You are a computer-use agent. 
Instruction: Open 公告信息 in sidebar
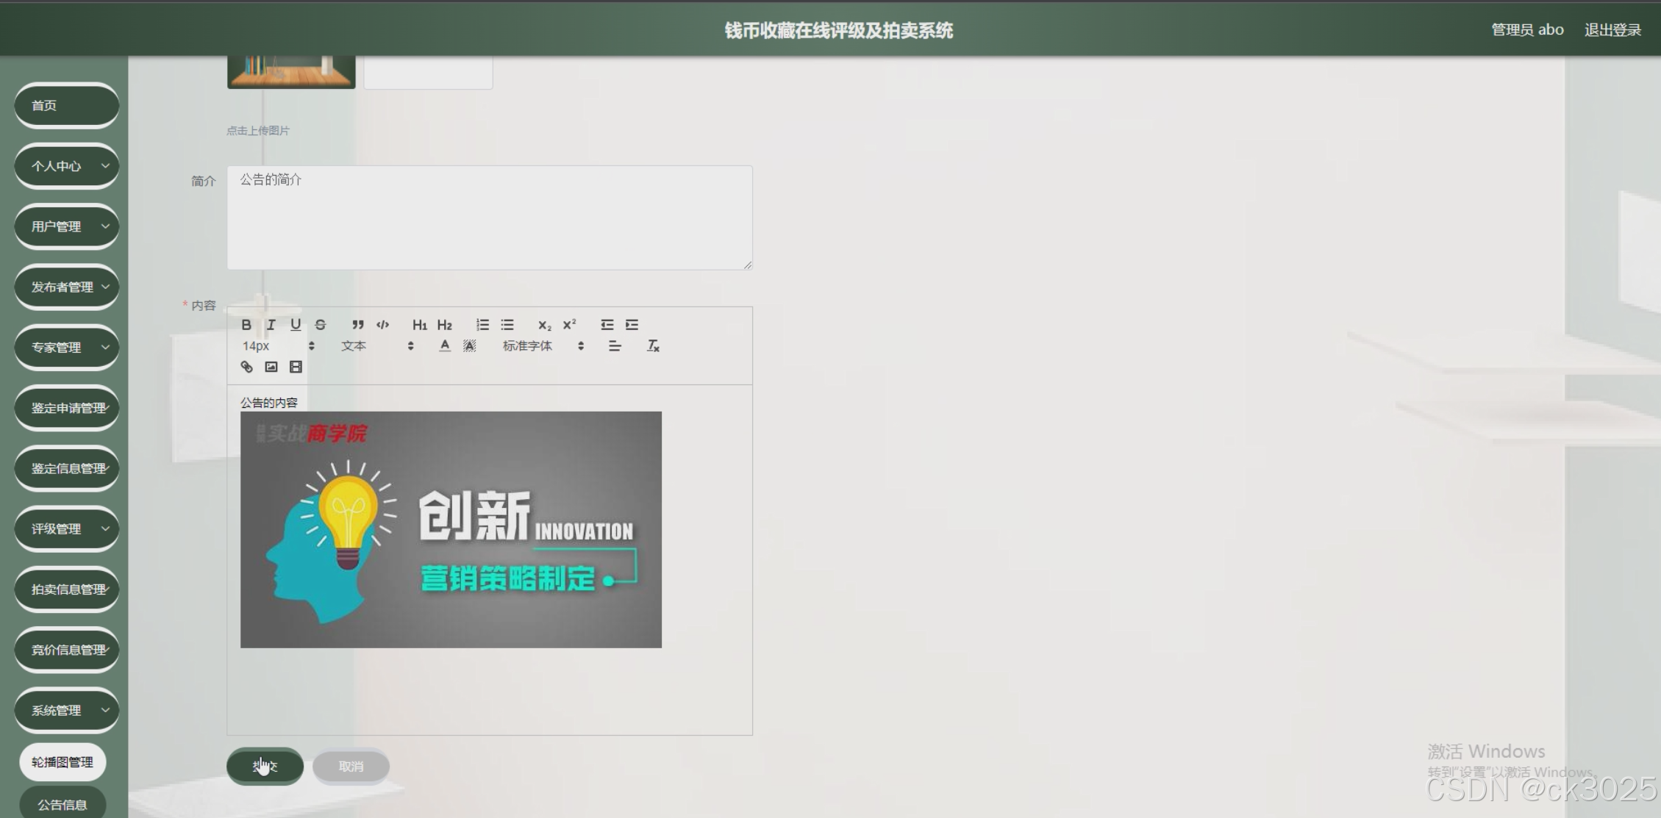tap(62, 804)
